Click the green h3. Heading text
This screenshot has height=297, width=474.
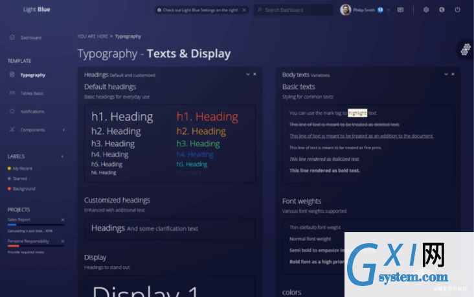(x=198, y=143)
